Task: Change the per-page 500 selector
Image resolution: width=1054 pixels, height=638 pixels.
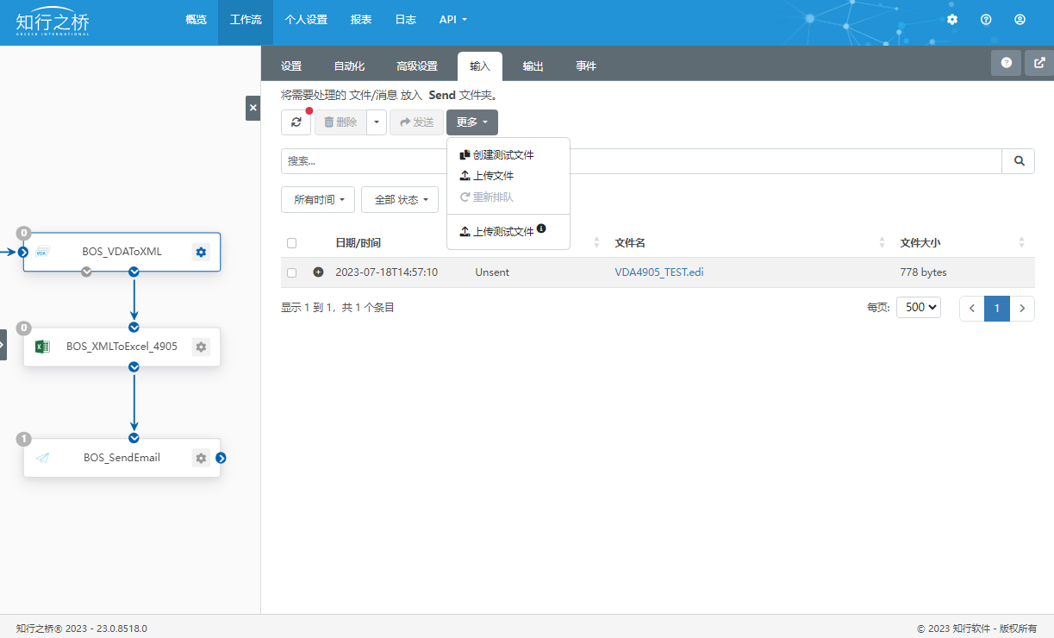Action: [x=918, y=308]
